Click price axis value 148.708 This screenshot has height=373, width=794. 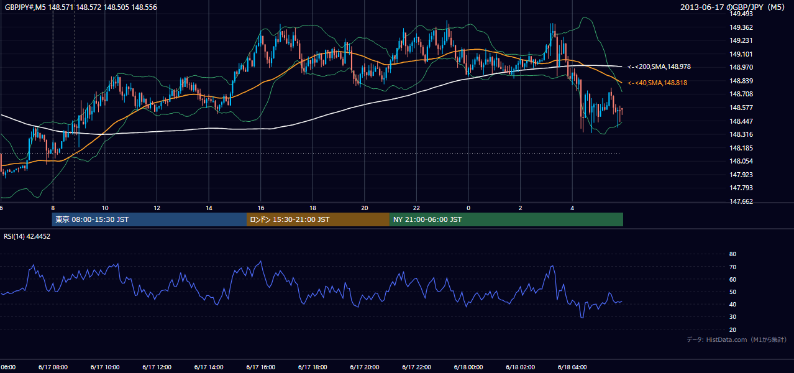(741, 94)
